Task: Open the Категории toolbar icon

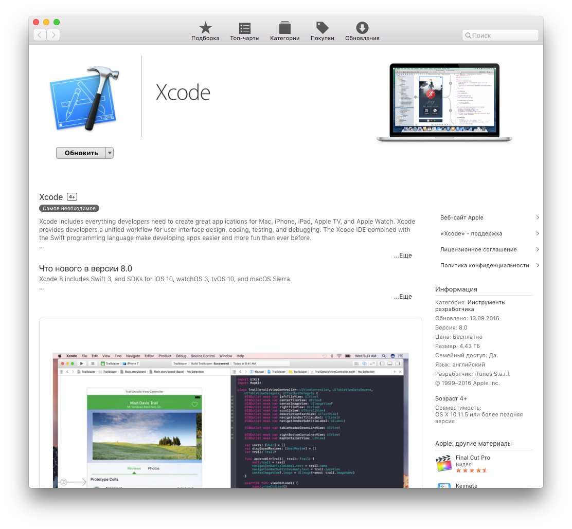Action: pyautogui.click(x=284, y=28)
